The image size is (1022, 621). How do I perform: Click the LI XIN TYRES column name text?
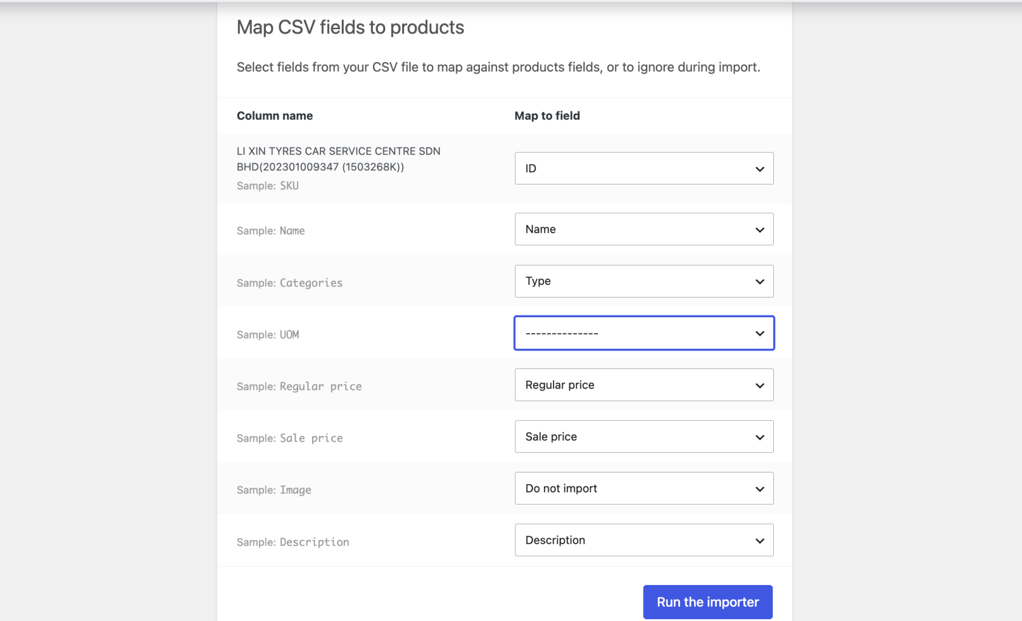click(x=338, y=159)
